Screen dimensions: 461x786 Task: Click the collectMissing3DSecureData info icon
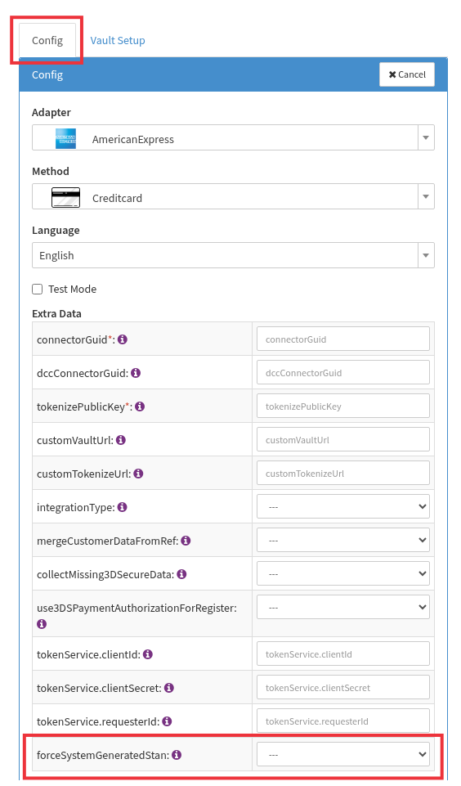182,574
